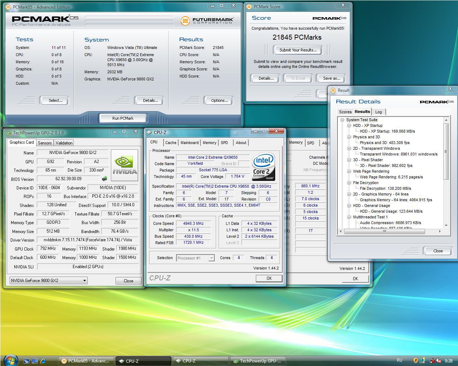This screenshot has width=458, height=366.
Task: Switch to the Scores tab in Result Details
Action: 345,112
